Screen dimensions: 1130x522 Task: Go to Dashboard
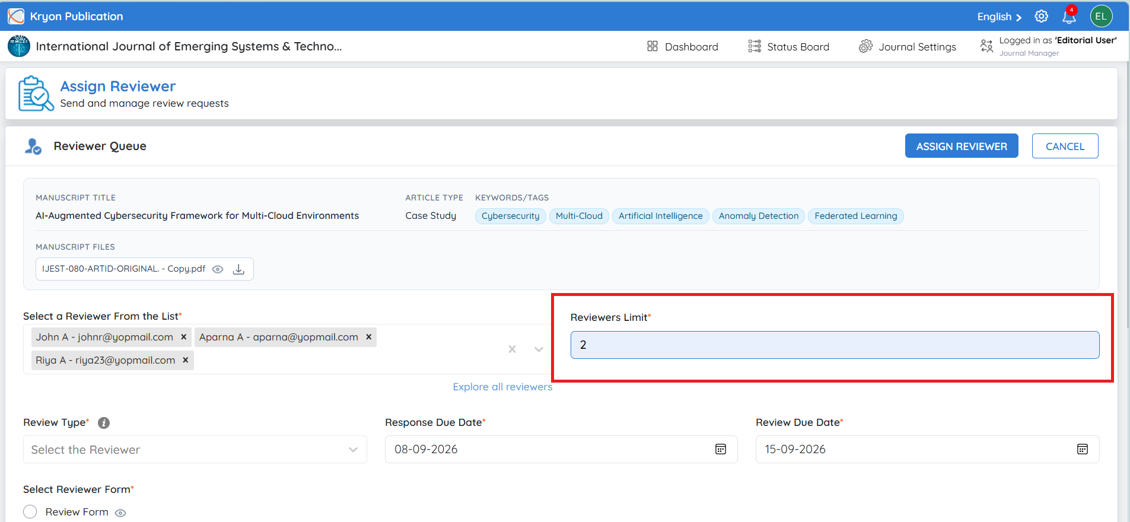pyautogui.click(x=682, y=46)
